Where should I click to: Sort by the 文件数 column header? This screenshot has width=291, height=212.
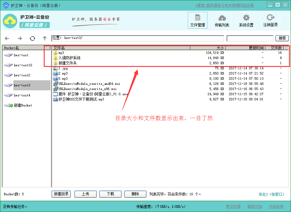(x=275, y=48)
